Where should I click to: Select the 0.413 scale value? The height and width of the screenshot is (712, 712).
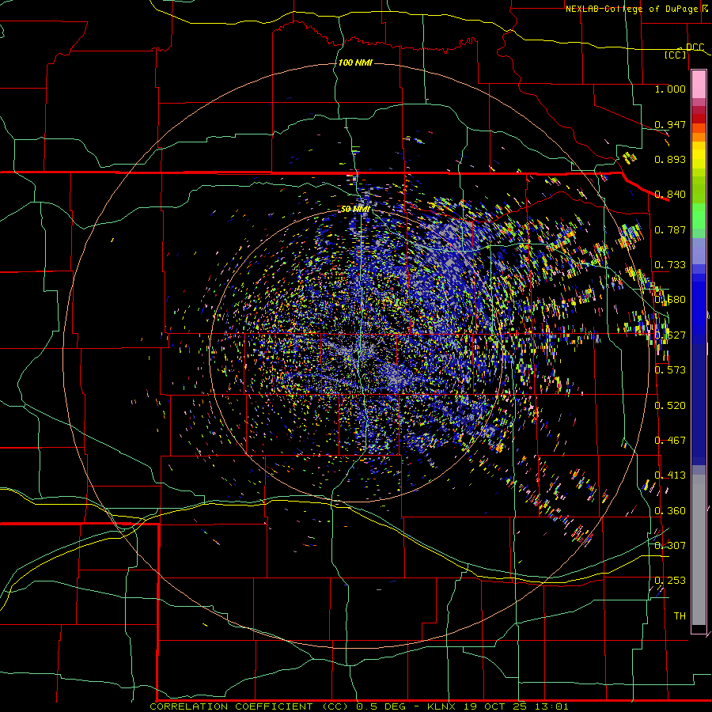click(670, 475)
